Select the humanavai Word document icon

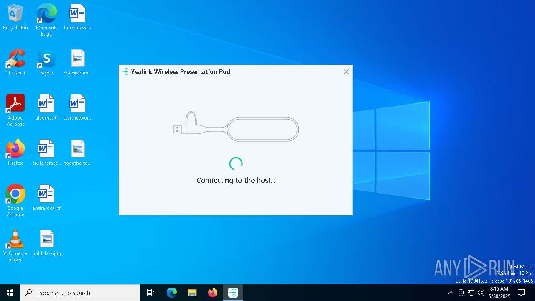(78, 18)
